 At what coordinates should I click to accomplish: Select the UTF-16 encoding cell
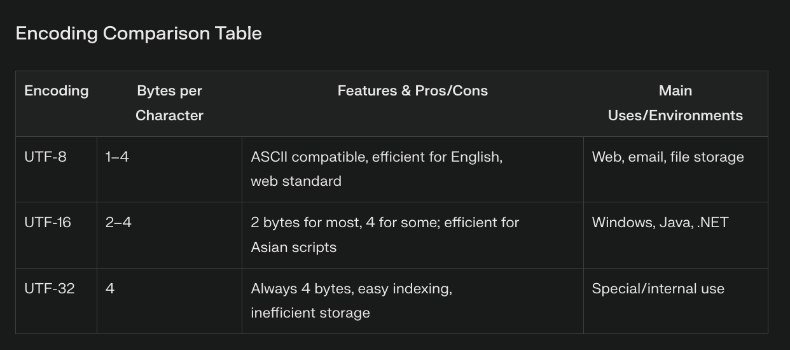(48, 223)
